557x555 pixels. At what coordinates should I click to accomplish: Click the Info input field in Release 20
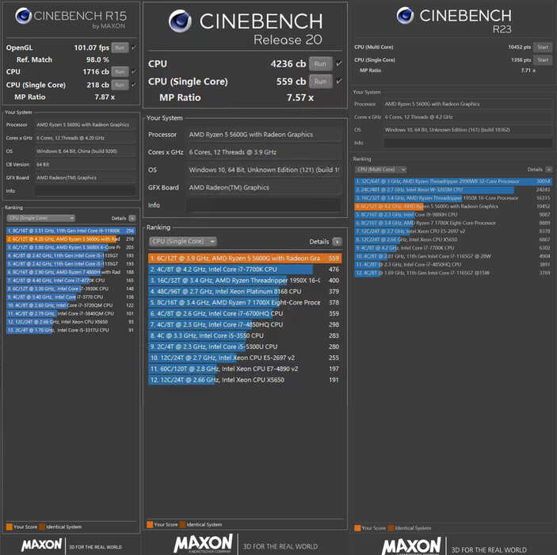264,205
